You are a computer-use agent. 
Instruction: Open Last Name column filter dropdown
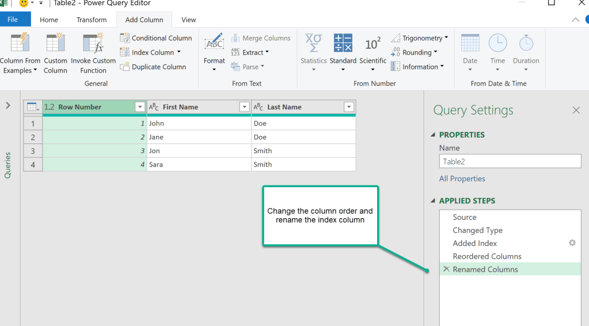(348, 107)
